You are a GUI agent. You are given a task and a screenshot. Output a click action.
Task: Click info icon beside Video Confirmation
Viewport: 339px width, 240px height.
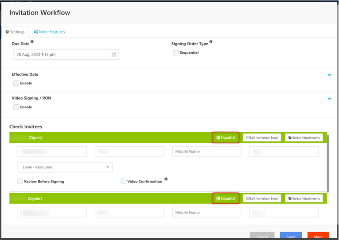tap(166, 179)
